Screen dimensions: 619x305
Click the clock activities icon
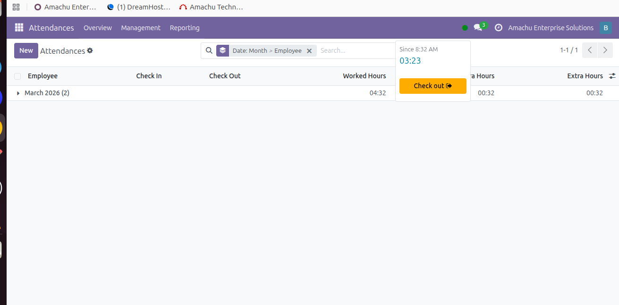click(498, 28)
